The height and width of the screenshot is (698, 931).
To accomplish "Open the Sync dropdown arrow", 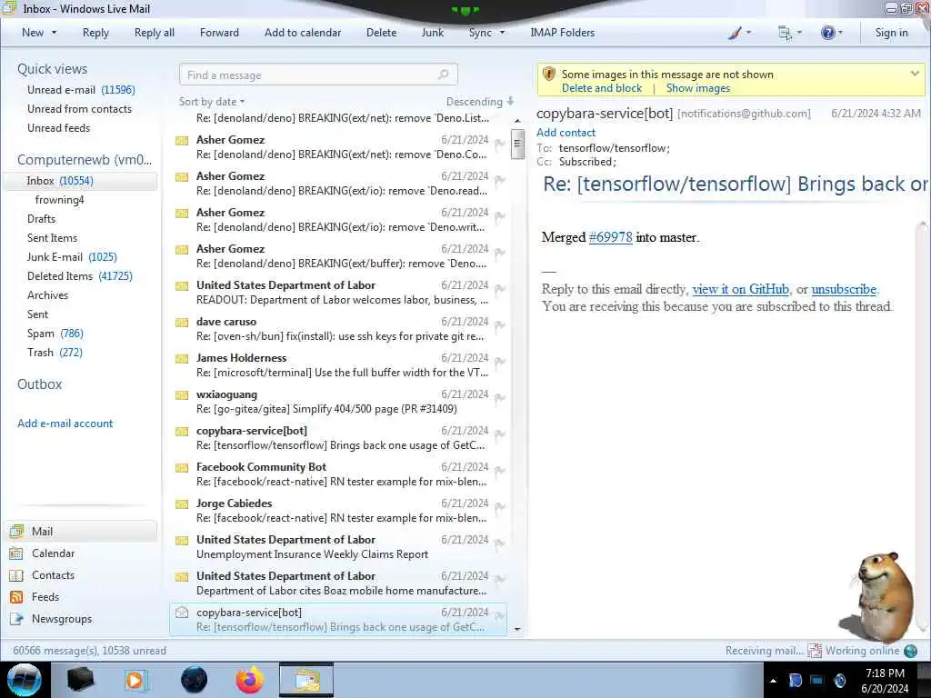I will pos(502,33).
